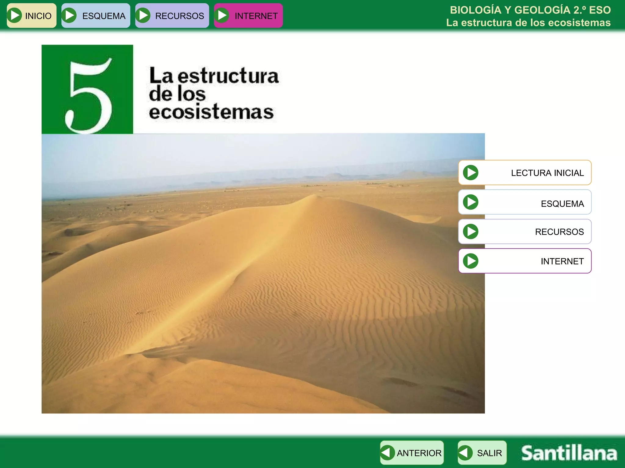
Task: Click the Santillana logo
Action: pos(569,453)
